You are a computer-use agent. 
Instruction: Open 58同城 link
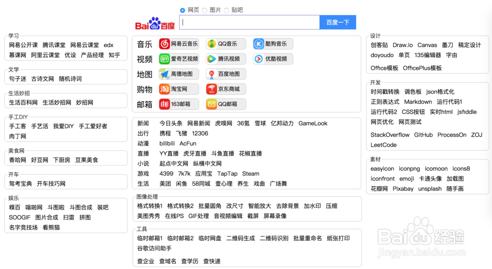point(201,184)
